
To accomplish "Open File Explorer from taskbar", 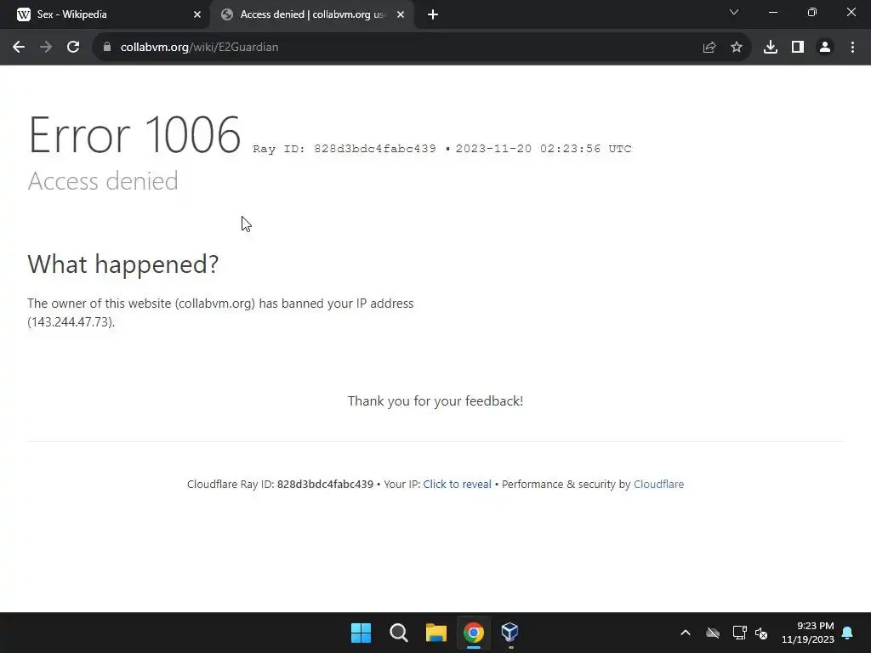I will pyautogui.click(x=436, y=633).
